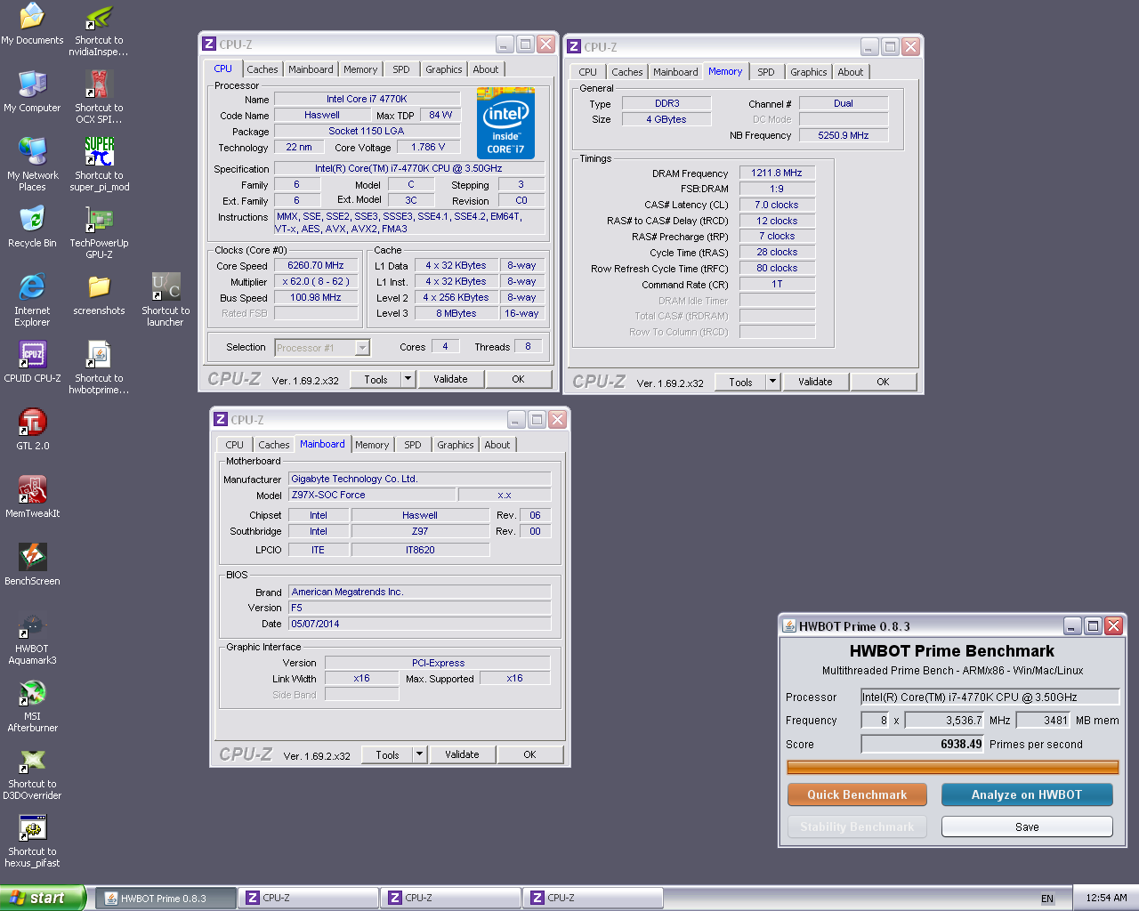Open About tab in Mainboard window

click(497, 445)
